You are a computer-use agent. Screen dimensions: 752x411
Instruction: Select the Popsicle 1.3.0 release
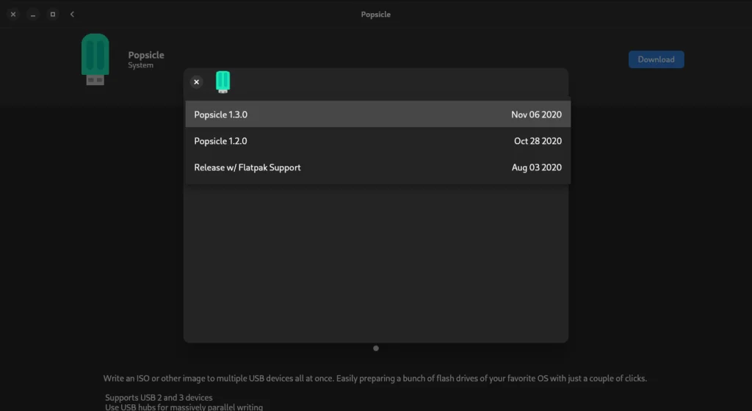click(x=221, y=114)
